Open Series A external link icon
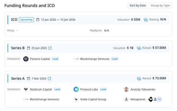This screenshot has height=111, width=177. click(49, 78)
